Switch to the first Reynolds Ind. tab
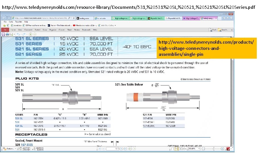273x153 pixels. pos(156,18)
